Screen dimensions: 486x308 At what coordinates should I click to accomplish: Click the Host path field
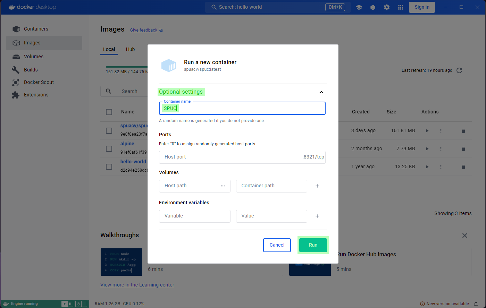tap(195, 186)
